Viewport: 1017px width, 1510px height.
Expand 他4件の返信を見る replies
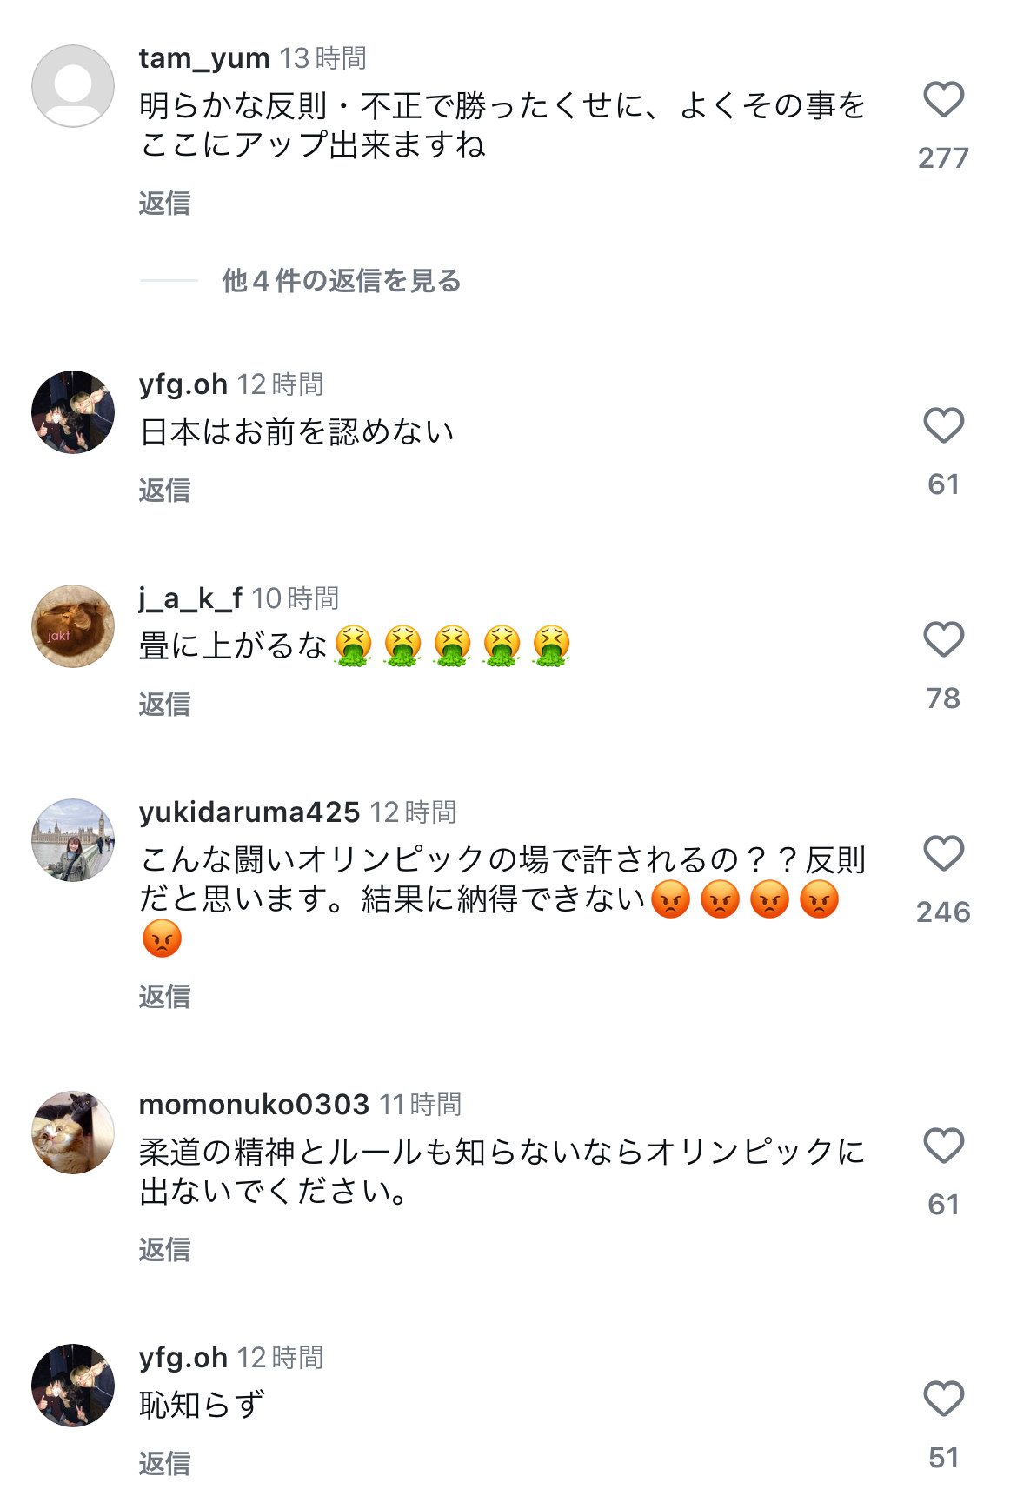click(341, 280)
